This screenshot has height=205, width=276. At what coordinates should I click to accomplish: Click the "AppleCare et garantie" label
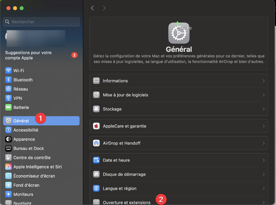coord(125,126)
